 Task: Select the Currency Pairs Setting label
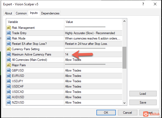[x=25, y=49]
